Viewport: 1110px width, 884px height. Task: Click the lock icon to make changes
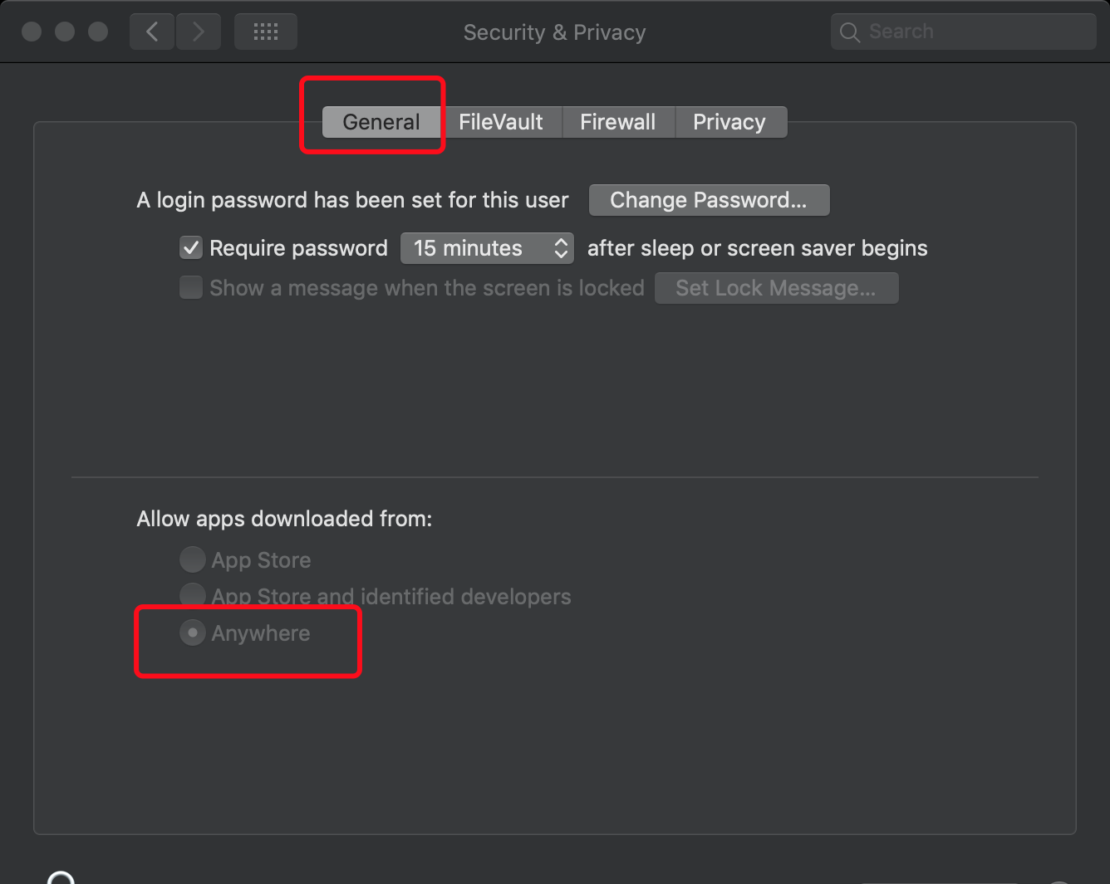(x=61, y=877)
